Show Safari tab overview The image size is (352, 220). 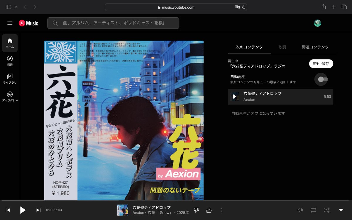(344, 7)
